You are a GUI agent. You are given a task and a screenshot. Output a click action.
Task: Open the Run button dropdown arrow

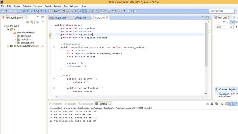pos(34,11)
